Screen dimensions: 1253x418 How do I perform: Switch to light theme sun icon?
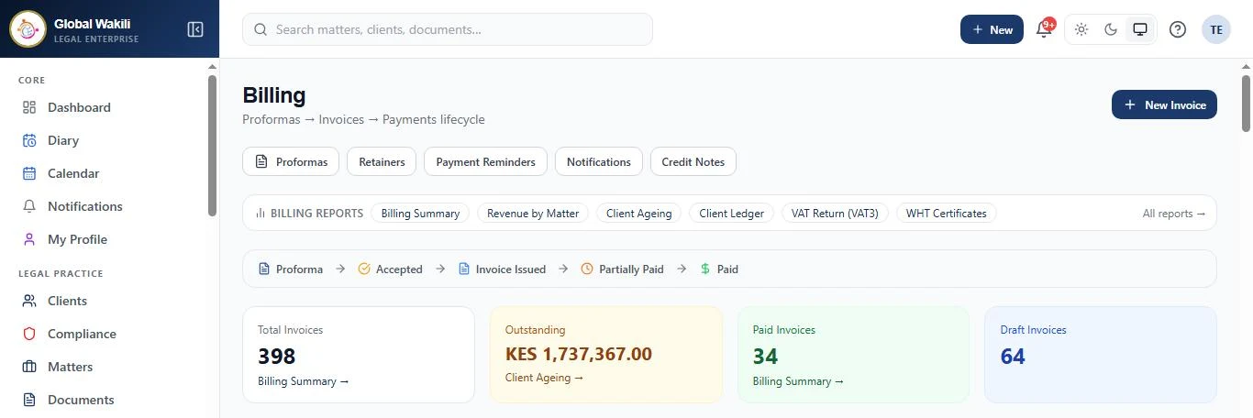coord(1081,29)
